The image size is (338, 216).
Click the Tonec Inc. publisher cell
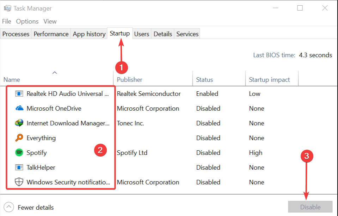pos(130,123)
